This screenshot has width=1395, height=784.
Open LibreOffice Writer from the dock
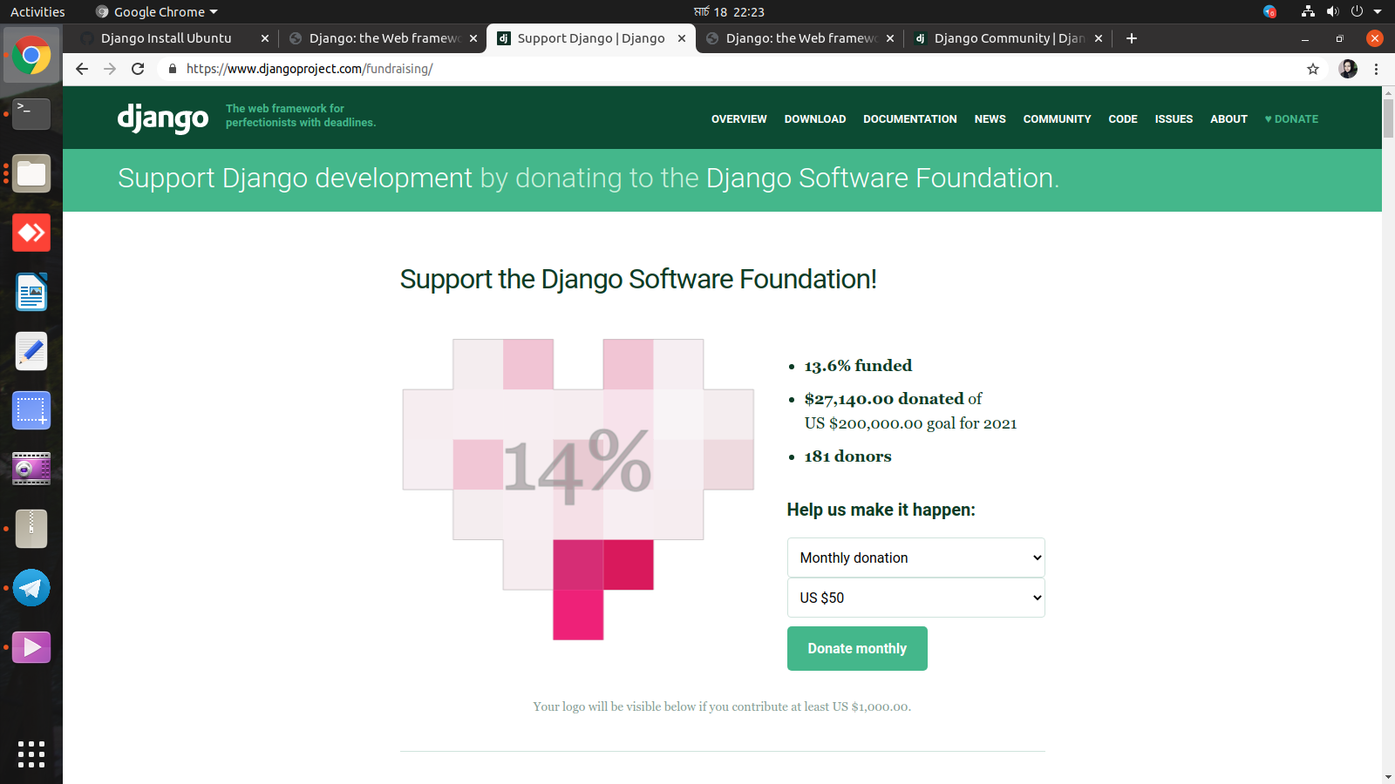pyautogui.click(x=31, y=292)
